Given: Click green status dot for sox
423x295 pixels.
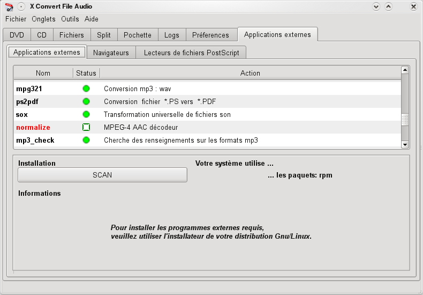Looking at the screenshot, I should pyautogui.click(x=86, y=114).
